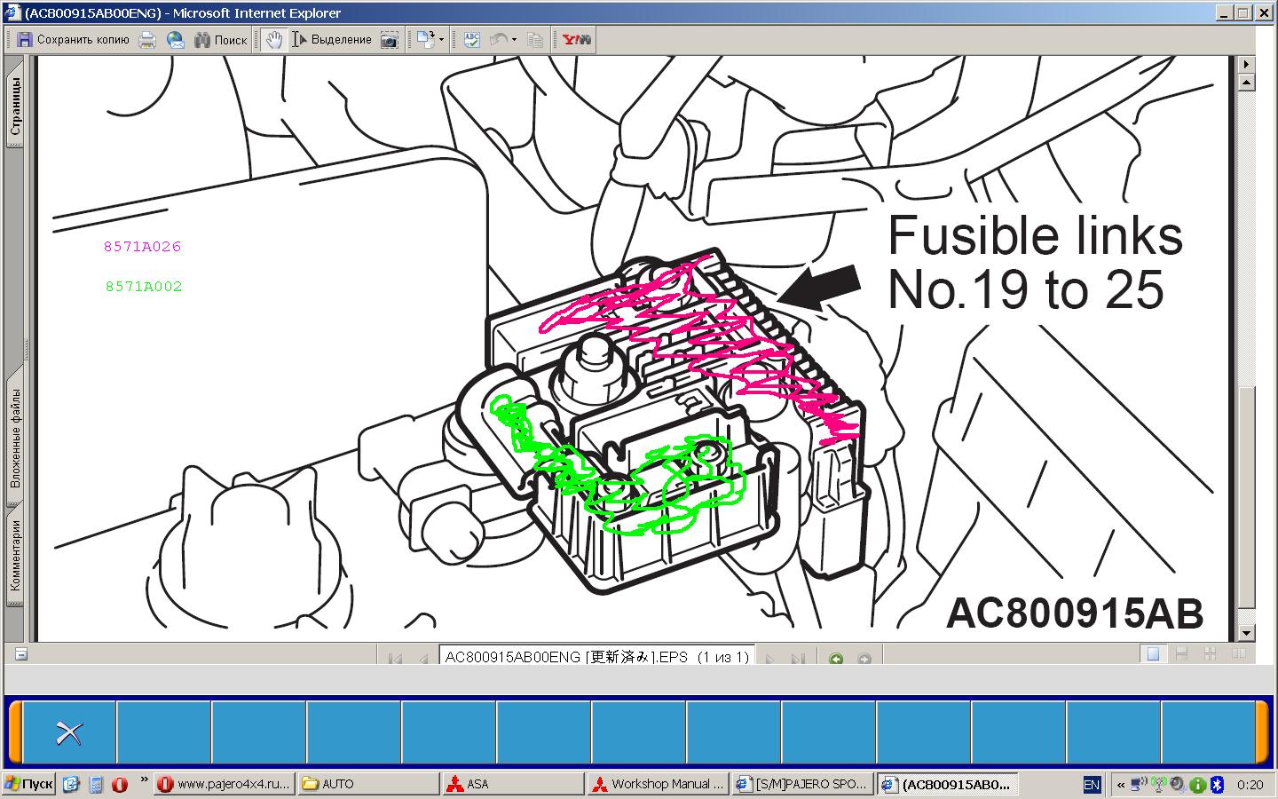The height and width of the screenshot is (799, 1278).
Task: Click the spell check ABC icon
Action: click(x=471, y=40)
